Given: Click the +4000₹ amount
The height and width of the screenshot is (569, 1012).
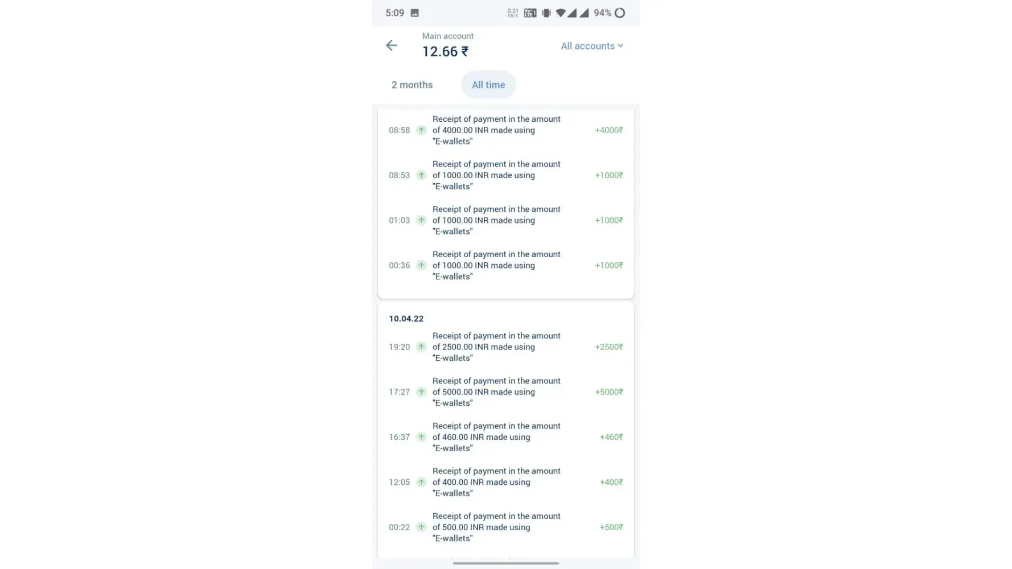Looking at the screenshot, I should pyautogui.click(x=608, y=130).
